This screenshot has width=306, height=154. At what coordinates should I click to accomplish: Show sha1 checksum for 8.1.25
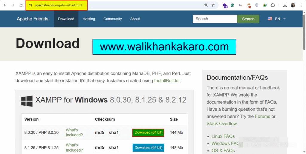[114, 148]
